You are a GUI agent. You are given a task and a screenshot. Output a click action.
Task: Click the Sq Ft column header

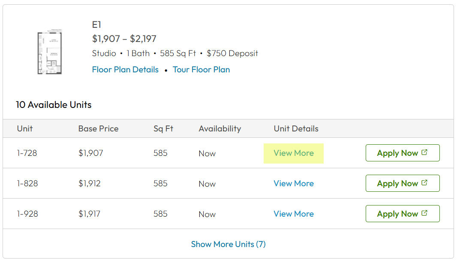click(x=163, y=129)
